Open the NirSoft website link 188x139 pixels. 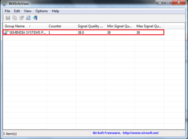(x=140, y=133)
